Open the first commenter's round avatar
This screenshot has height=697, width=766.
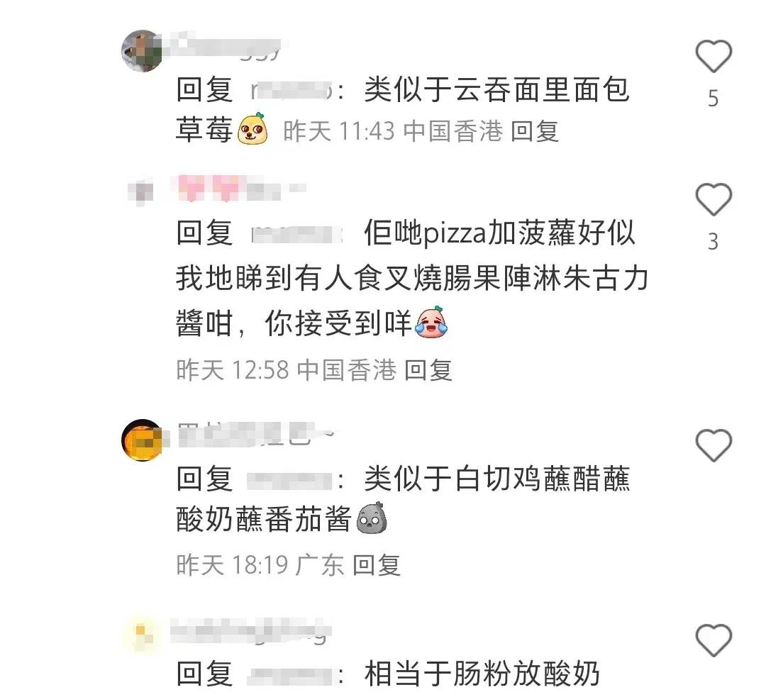click(142, 51)
